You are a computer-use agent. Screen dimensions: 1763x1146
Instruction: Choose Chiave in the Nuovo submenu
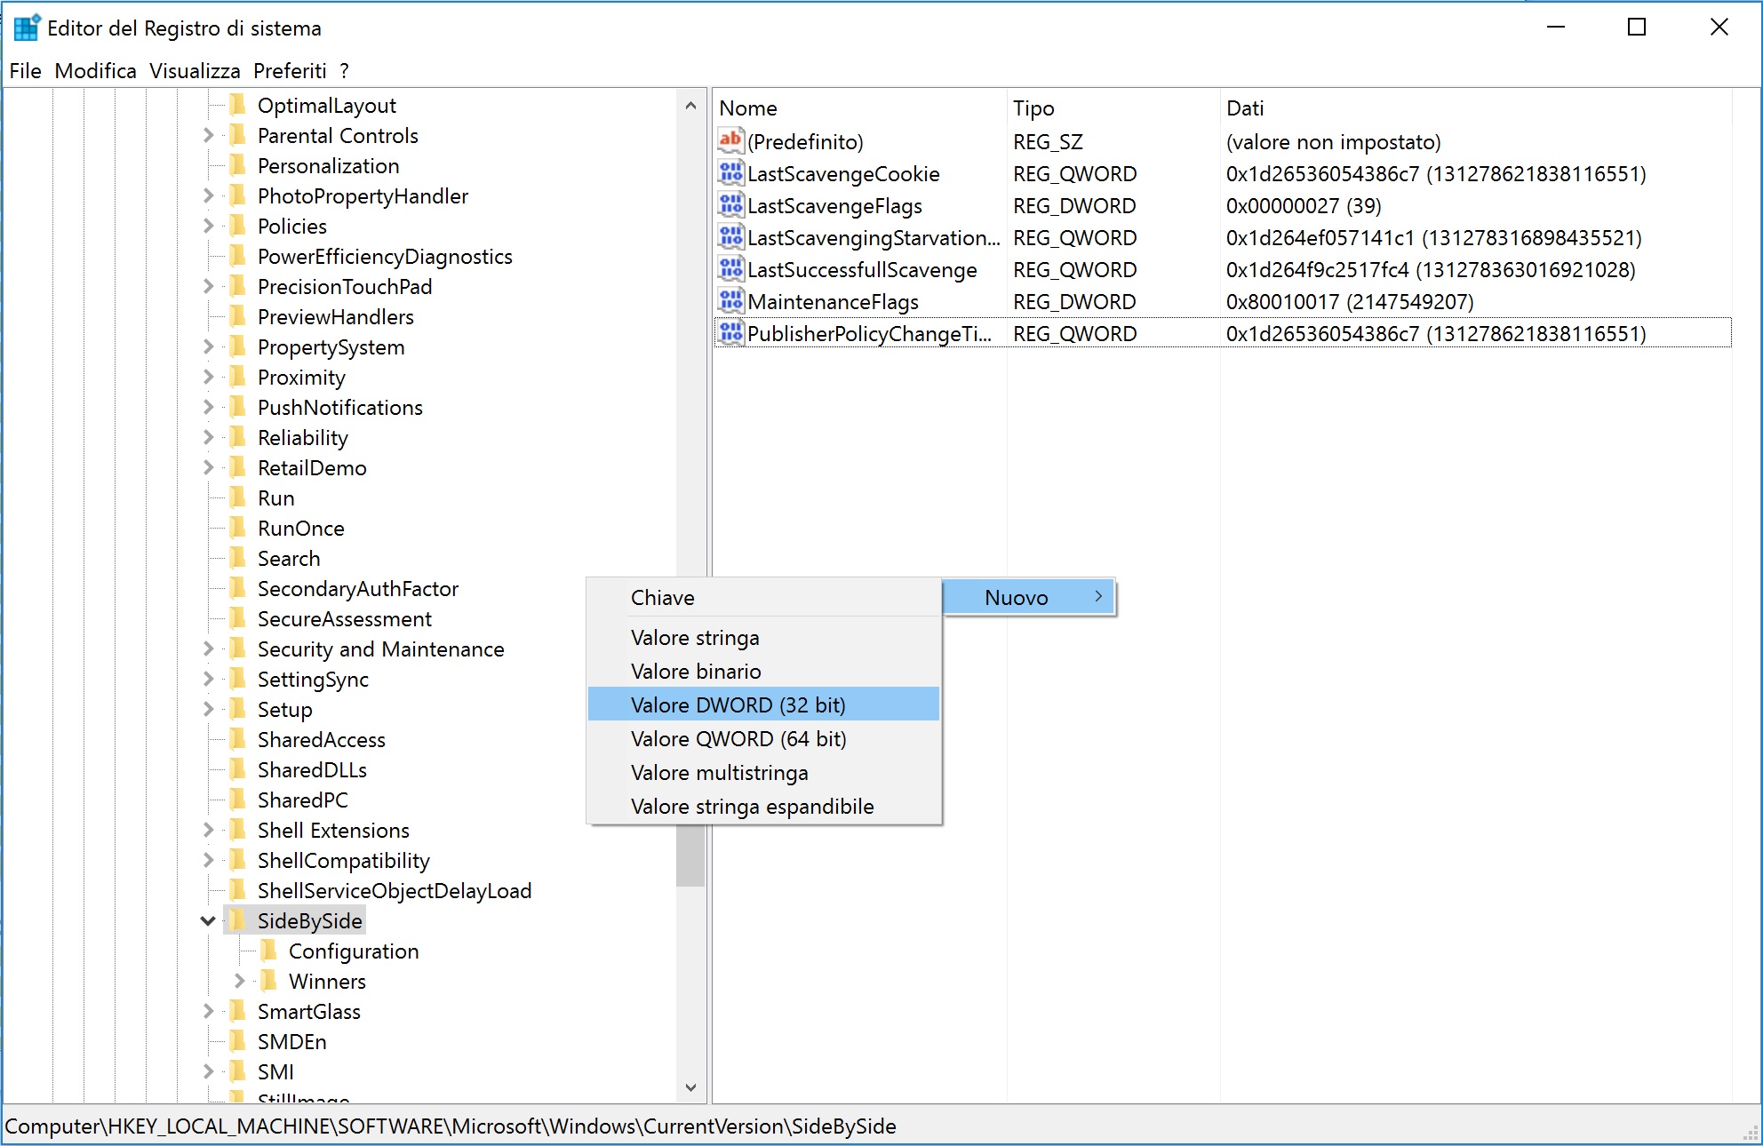[x=763, y=598]
